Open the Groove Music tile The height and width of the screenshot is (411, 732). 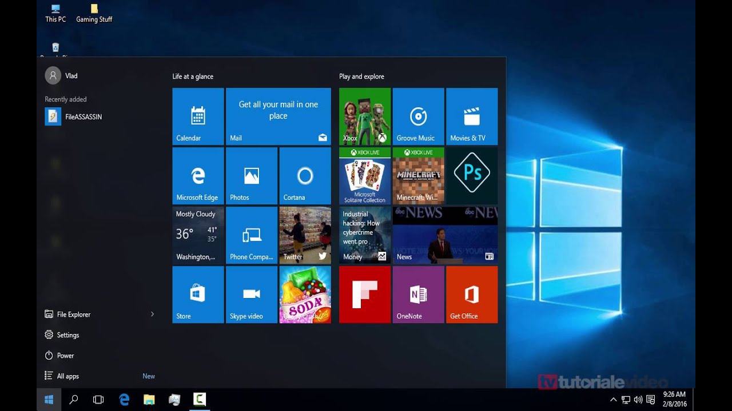pos(418,116)
